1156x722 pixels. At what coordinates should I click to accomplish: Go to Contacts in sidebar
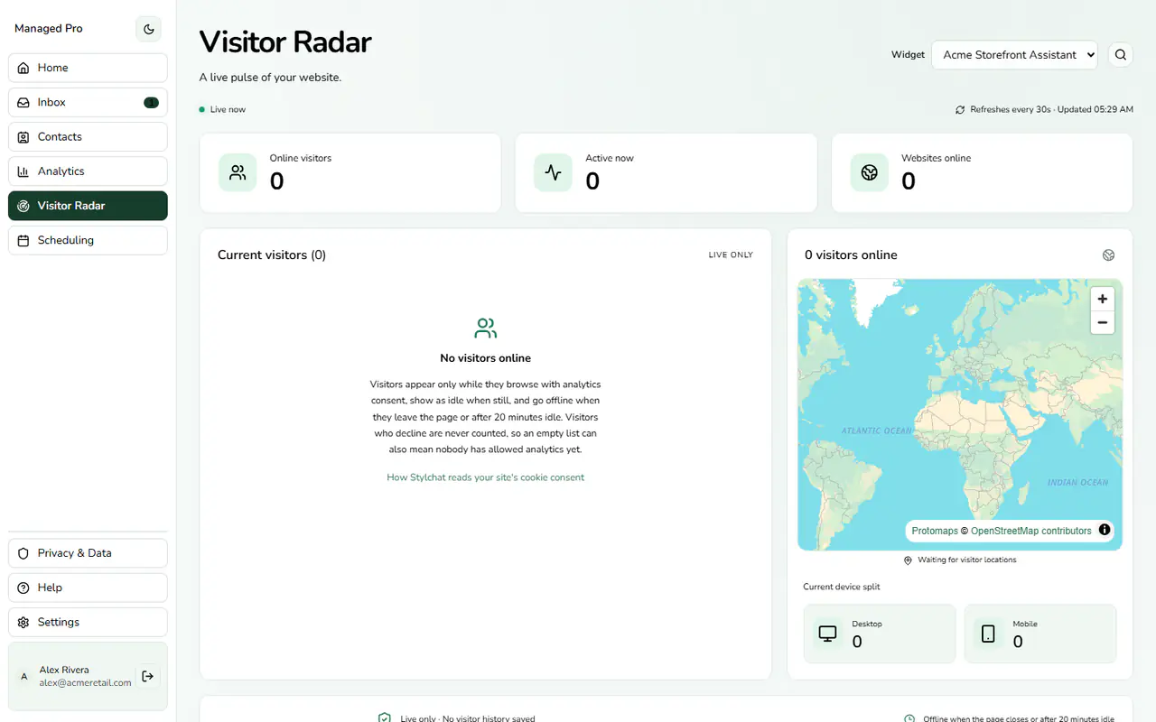(88, 136)
